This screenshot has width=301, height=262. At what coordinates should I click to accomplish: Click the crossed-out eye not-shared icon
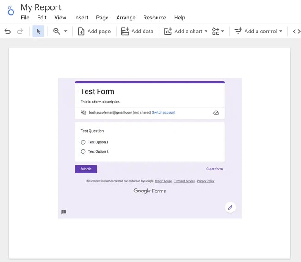coord(83,112)
